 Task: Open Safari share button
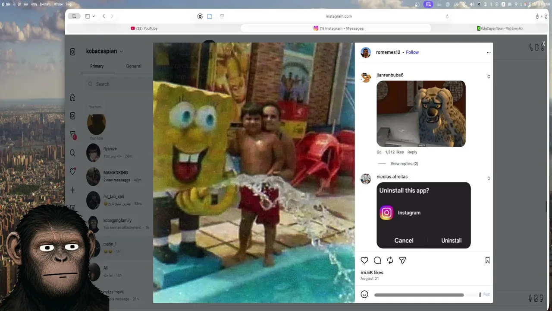point(537,16)
